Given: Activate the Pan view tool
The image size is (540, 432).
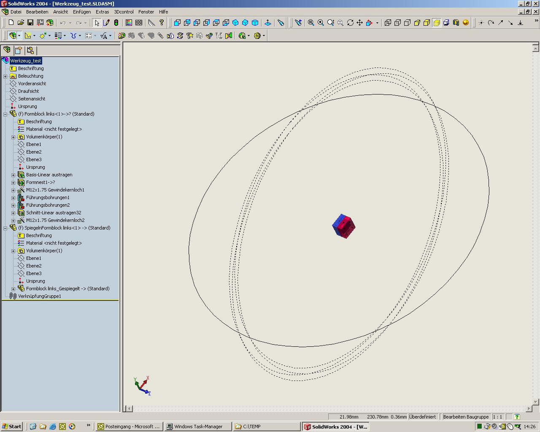Looking at the screenshot, I should point(360,23).
